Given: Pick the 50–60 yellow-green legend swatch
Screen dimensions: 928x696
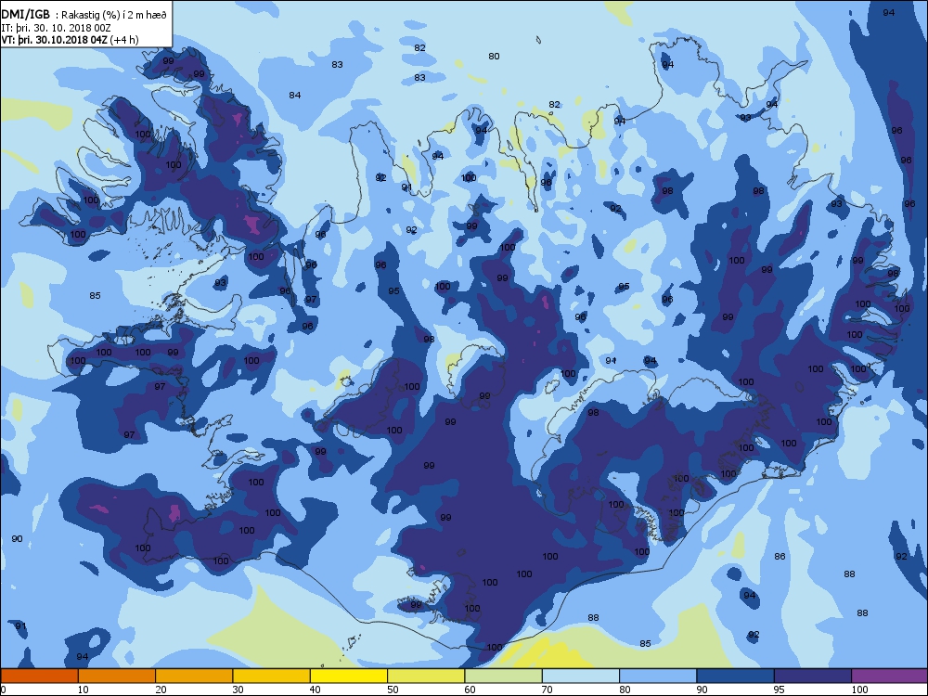Looking at the screenshot, I should pyautogui.click(x=426, y=676).
